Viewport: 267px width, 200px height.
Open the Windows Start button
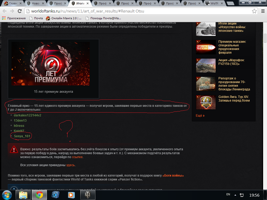click(7, 195)
